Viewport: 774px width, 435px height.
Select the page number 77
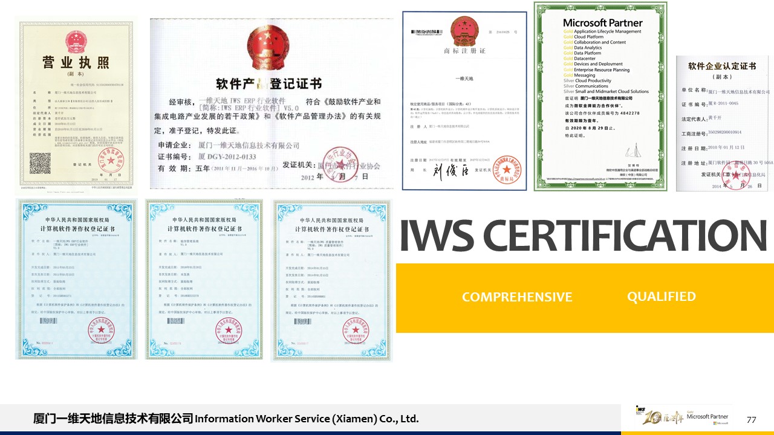(752, 420)
